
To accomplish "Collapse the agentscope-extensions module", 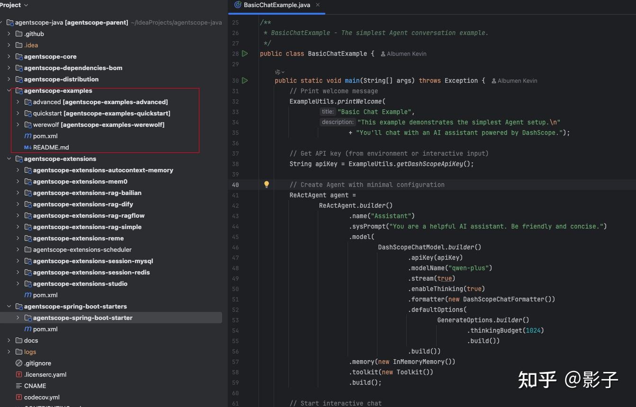I will [9, 159].
